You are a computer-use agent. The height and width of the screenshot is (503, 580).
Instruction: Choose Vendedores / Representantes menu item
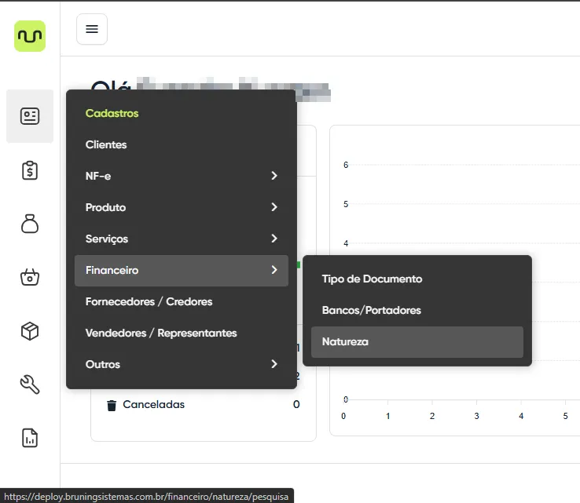161,333
